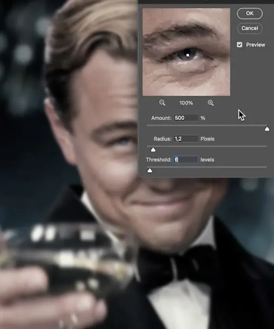Zoom out the preview with minus magnifier
This screenshot has height=329, width=274.
click(x=162, y=103)
